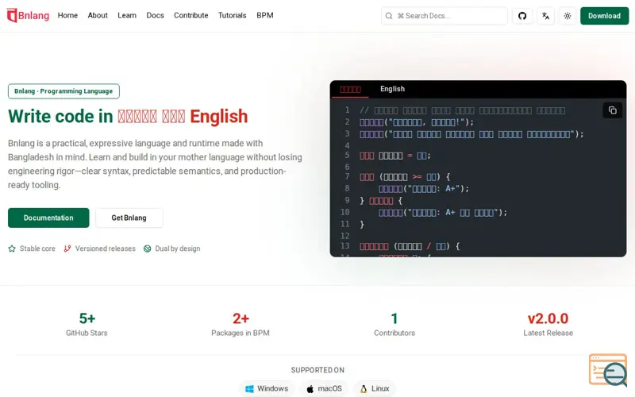Screen dimensions: 635x397
Task: Click the Stable core text
Action: [37, 249]
